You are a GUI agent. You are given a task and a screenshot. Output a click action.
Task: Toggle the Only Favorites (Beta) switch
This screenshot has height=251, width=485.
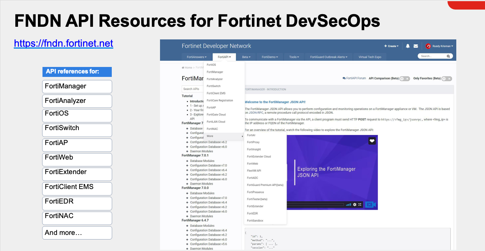pos(447,78)
